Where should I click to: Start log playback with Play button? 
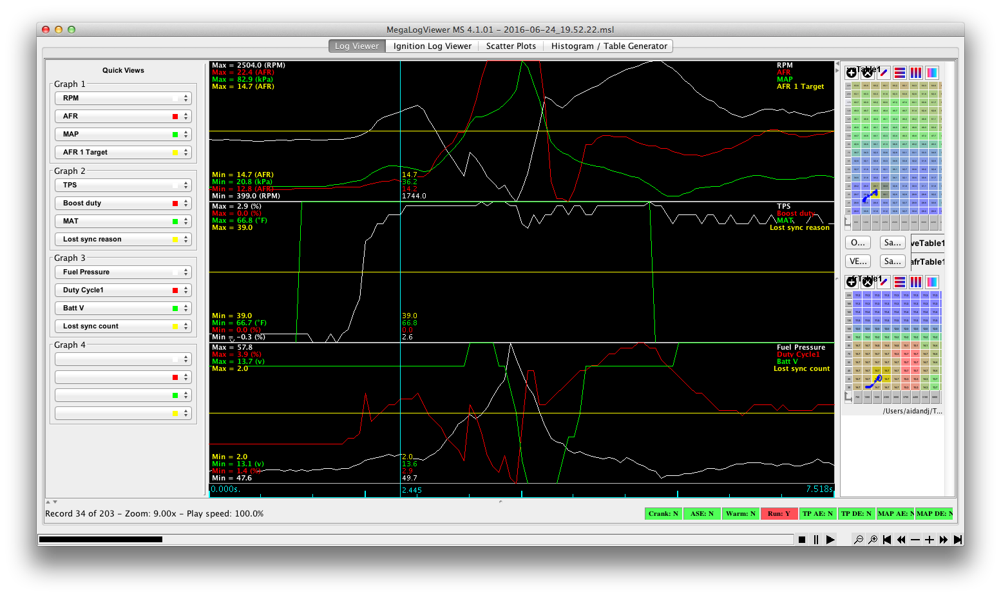[830, 540]
